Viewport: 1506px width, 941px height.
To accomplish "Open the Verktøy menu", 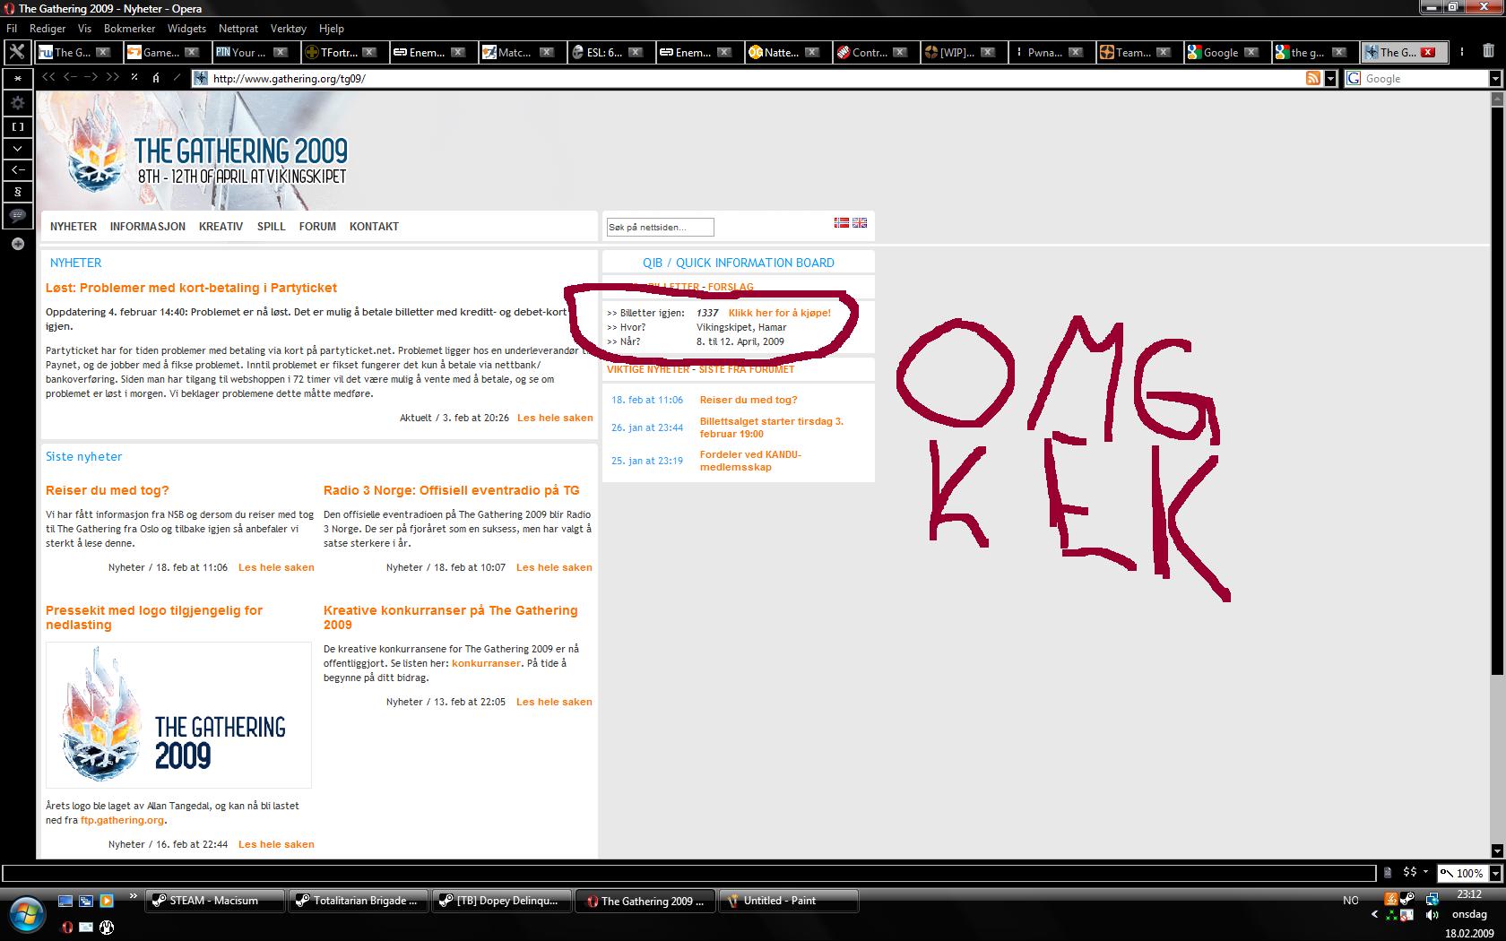I will click(x=288, y=29).
